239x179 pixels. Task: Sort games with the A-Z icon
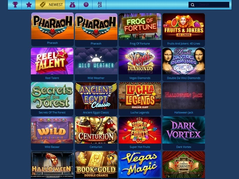[x=99, y=5]
